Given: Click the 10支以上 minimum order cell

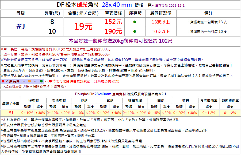Looking at the screenshot, I should tap(160, 31).
